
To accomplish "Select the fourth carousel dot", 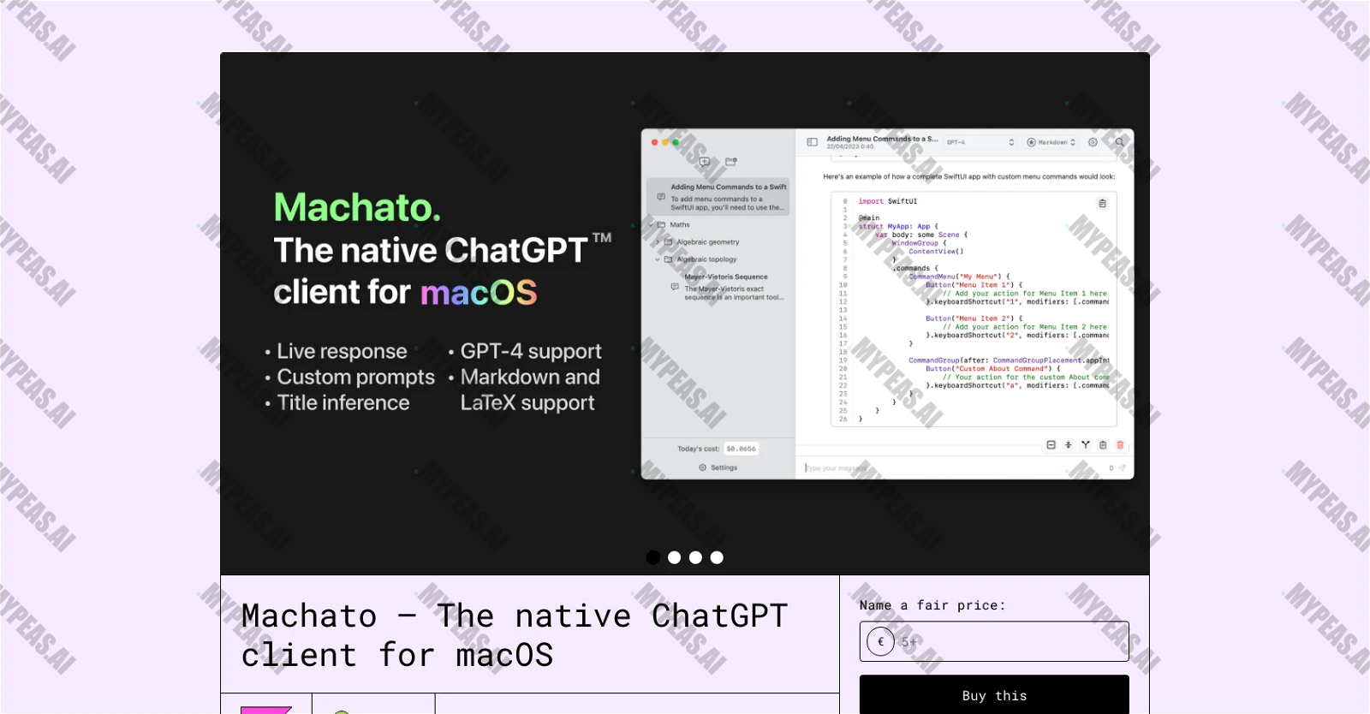I will [x=717, y=557].
